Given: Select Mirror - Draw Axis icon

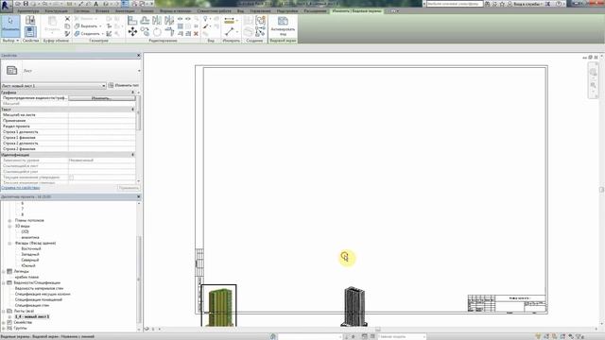Looking at the screenshot, I should click(169, 20).
